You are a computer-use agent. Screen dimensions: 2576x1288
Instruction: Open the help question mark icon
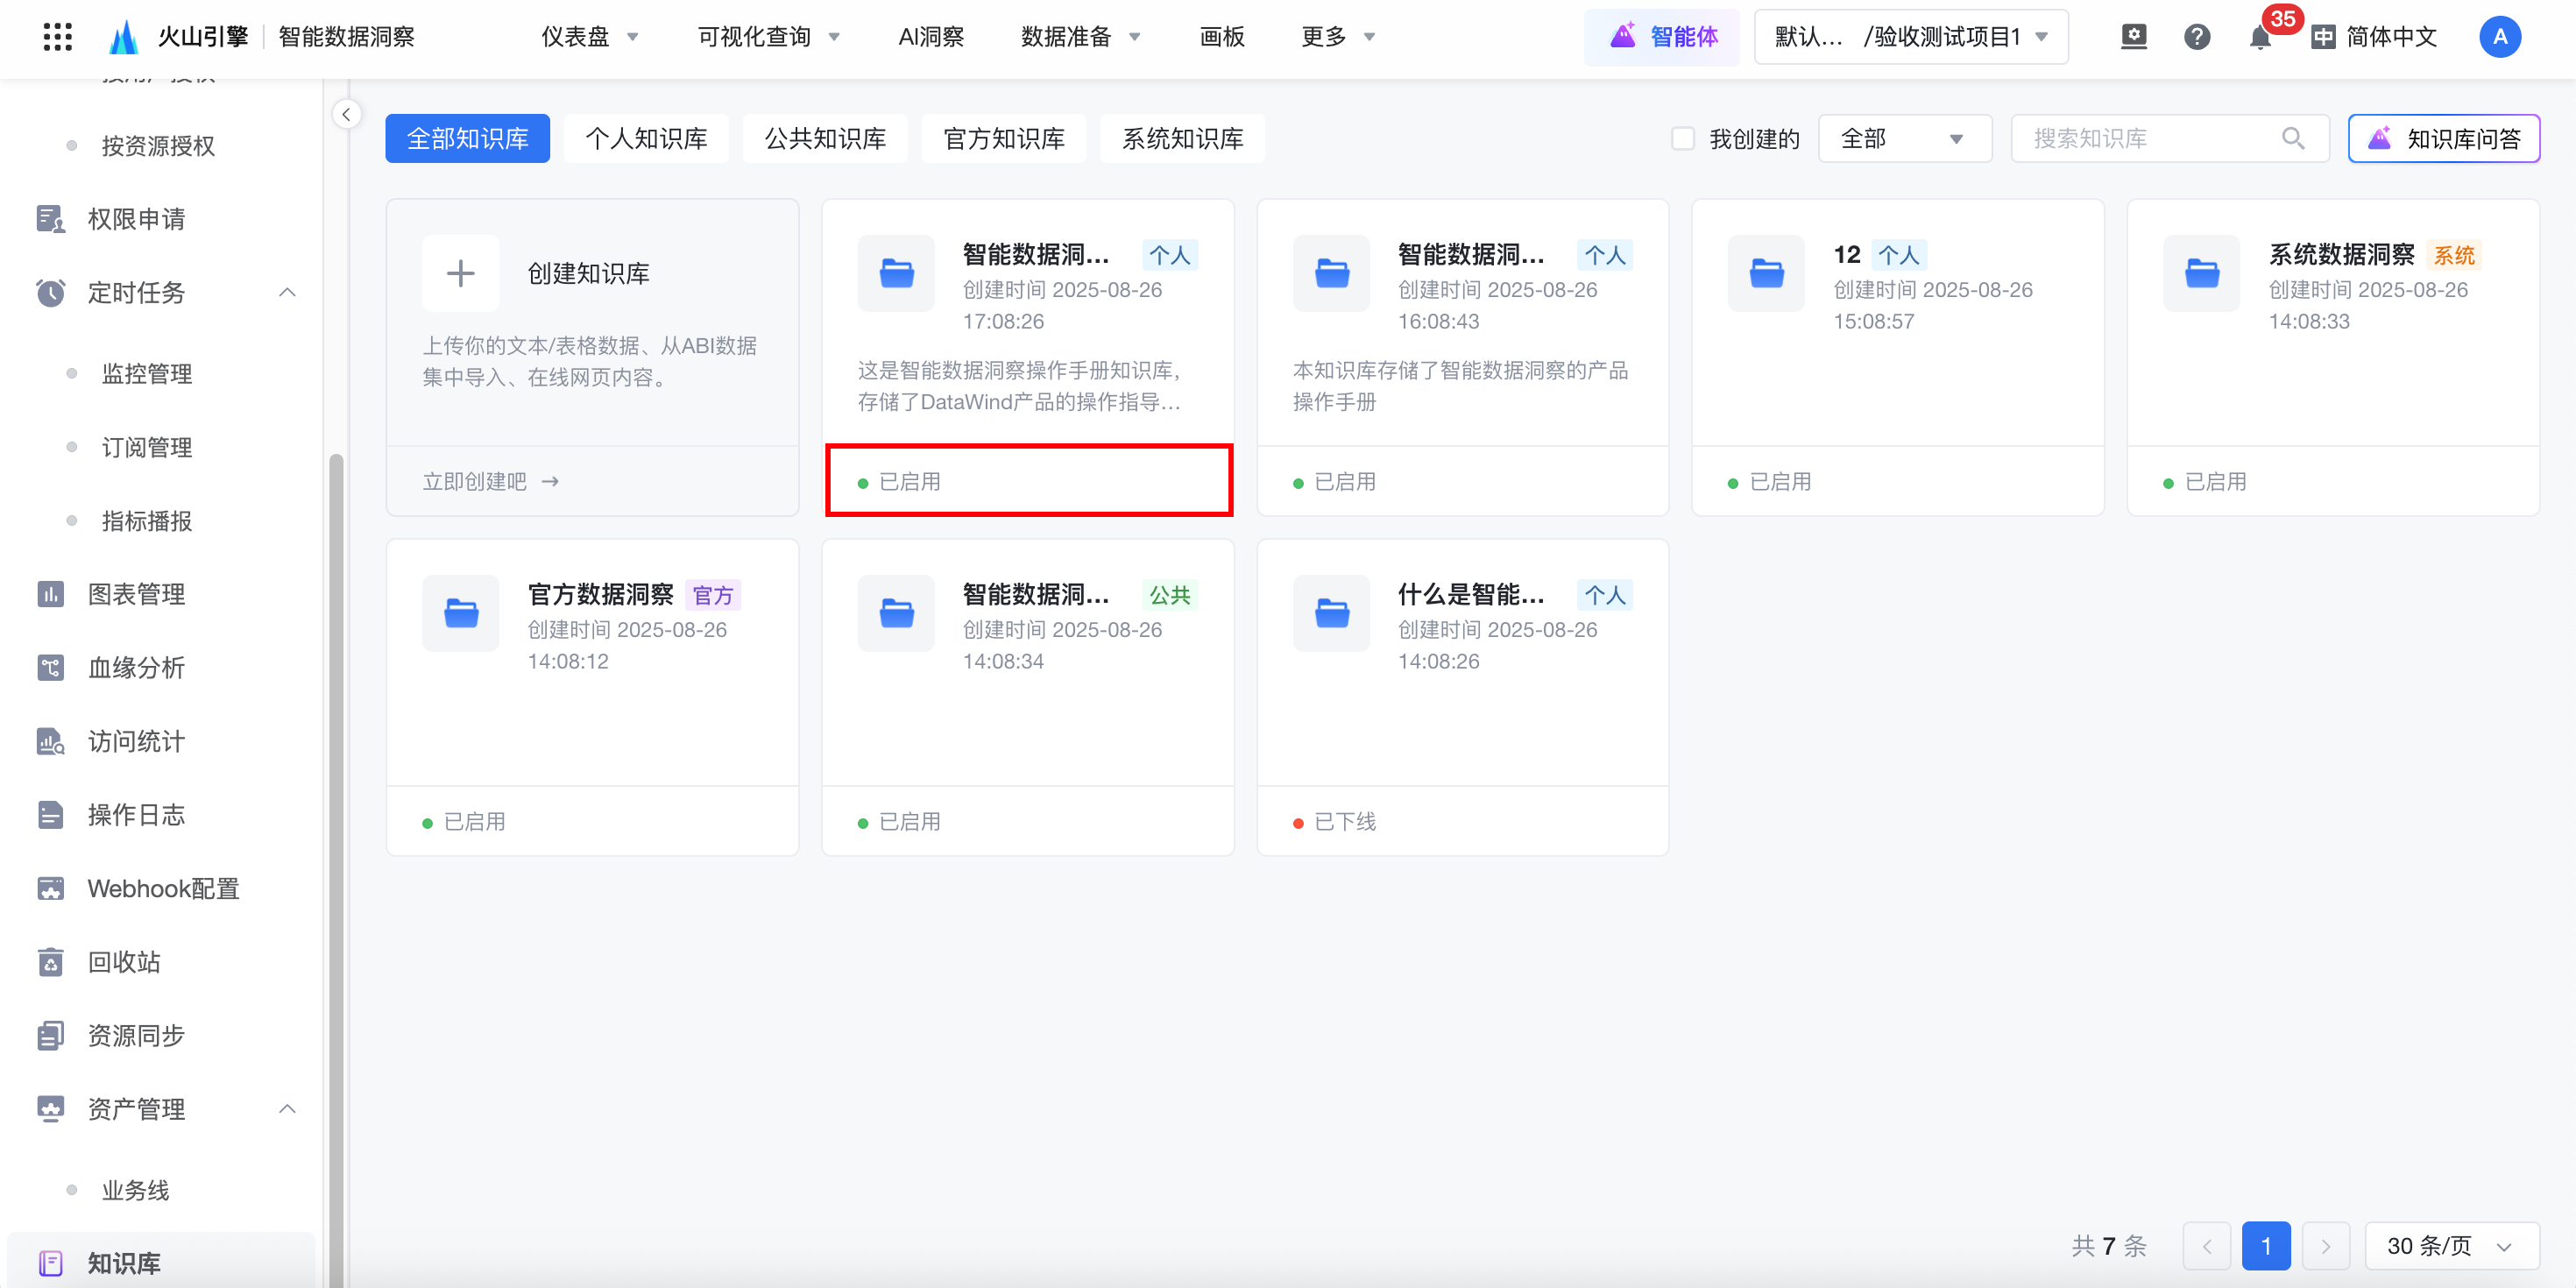pos(2196,37)
